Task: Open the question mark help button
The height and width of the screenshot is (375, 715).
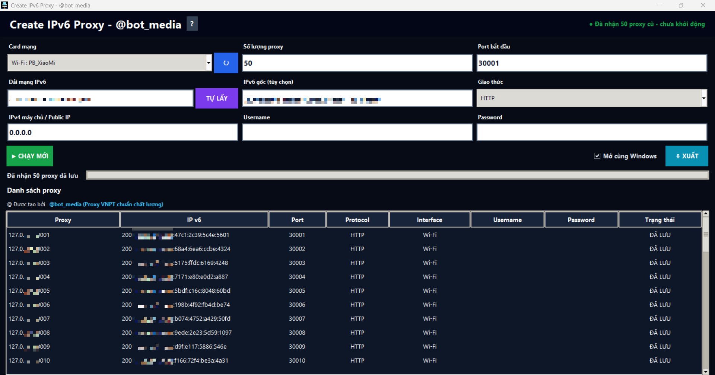Action: [192, 24]
